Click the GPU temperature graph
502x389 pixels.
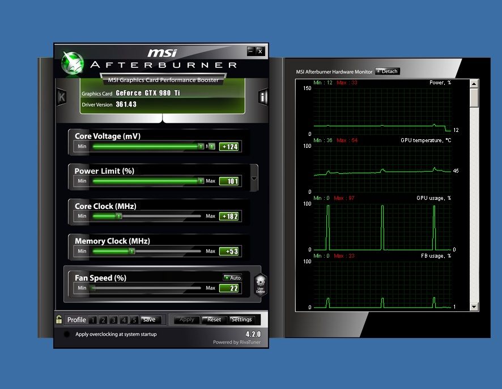point(382,169)
